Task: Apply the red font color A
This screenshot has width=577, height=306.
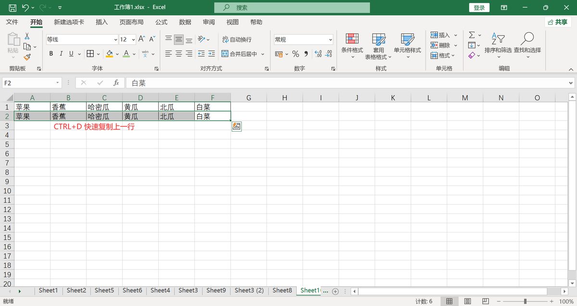Action: point(126,54)
